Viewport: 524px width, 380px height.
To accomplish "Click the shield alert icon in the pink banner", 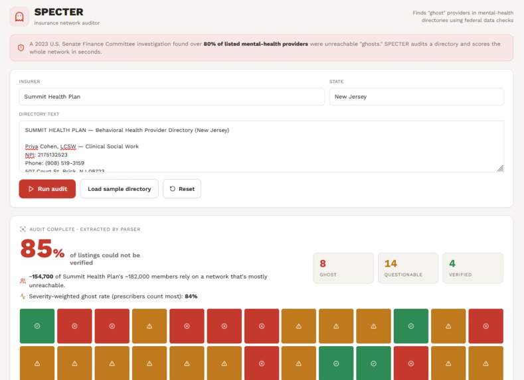I will pos(21,48).
